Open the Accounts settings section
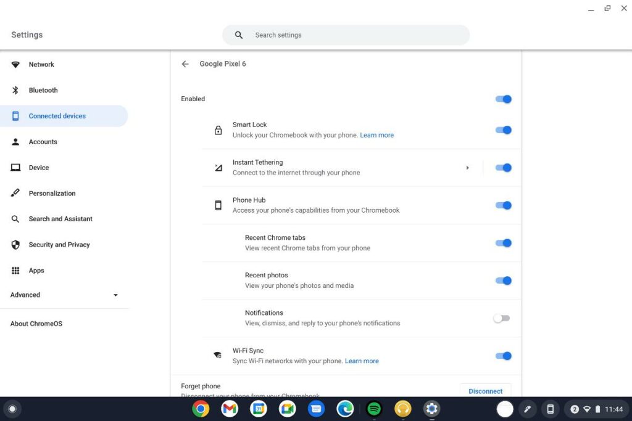Screen dimensions: 632x421 point(43,141)
